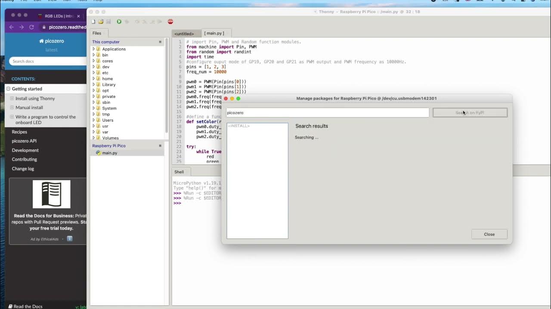Click the Library folder icon

(x=98, y=85)
